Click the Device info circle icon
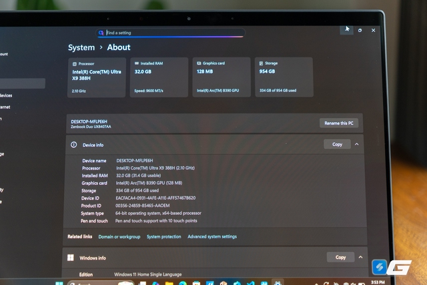 pyautogui.click(x=73, y=145)
